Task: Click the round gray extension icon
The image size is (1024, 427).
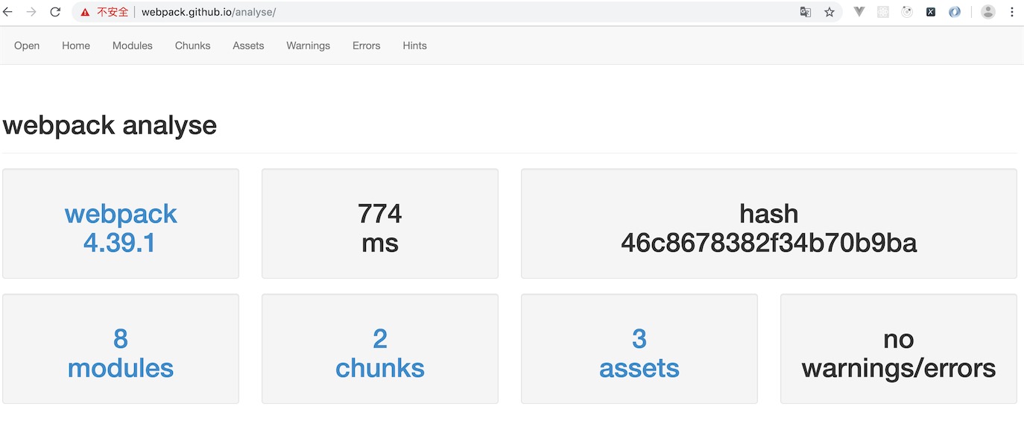Action: (907, 12)
